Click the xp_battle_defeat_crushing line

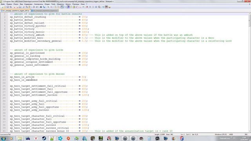(49, 17)
